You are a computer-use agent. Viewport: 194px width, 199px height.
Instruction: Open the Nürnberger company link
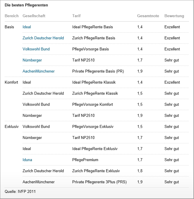point(32,60)
